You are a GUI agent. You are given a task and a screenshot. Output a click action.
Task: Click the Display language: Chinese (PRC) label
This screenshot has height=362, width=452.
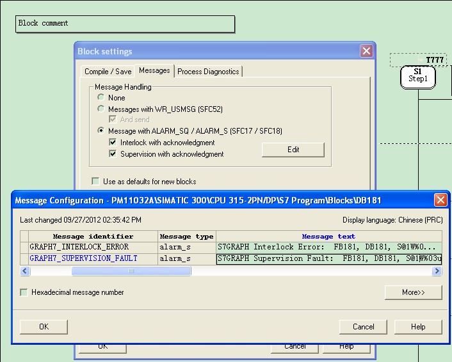pyautogui.click(x=392, y=220)
